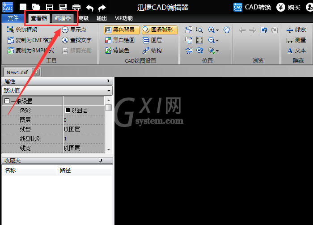Open the 输出 tab
Viewport: 313px width, 225px height.
[x=102, y=18]
